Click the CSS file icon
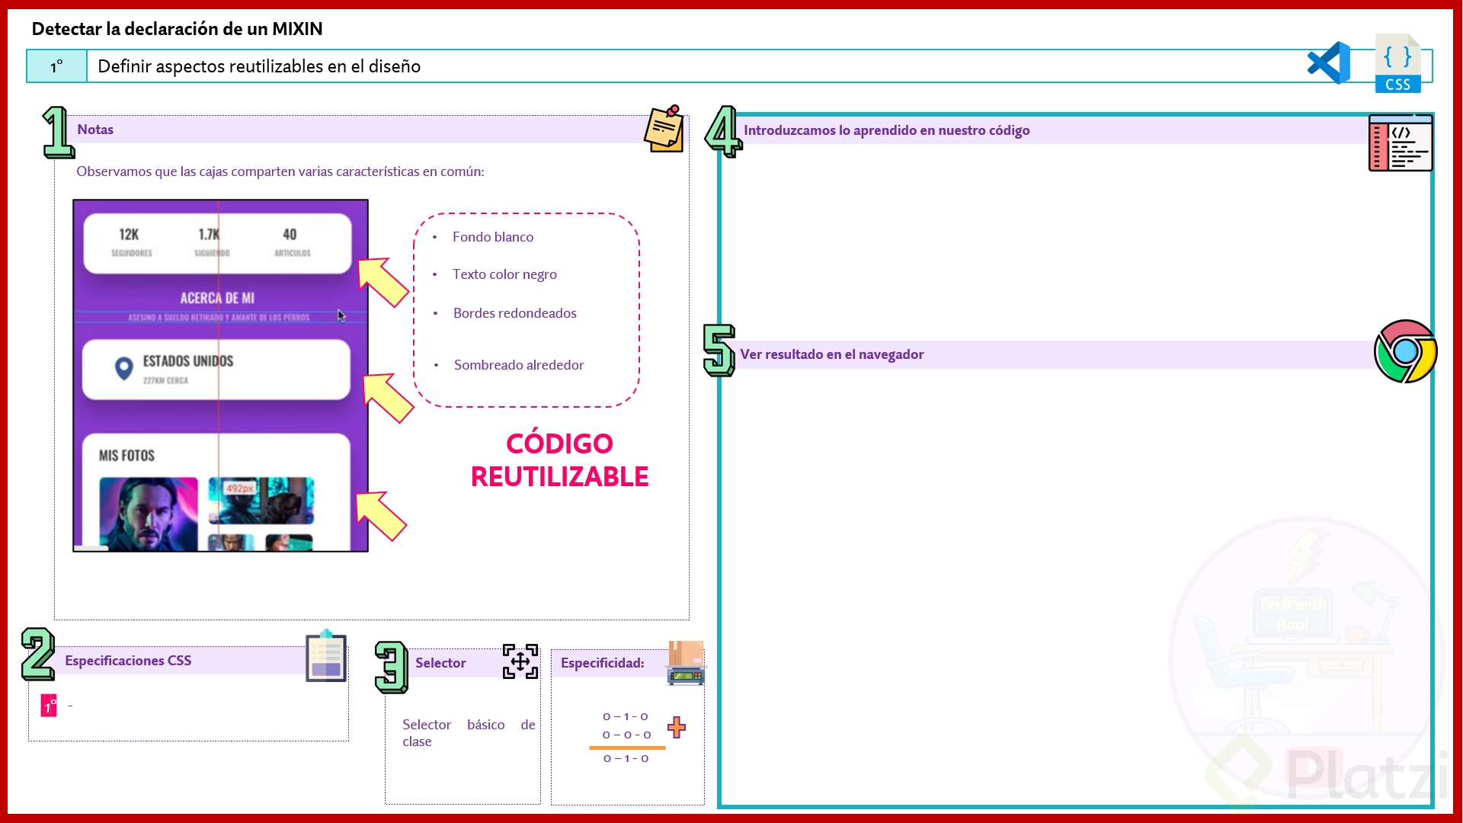 [1397, 64]
